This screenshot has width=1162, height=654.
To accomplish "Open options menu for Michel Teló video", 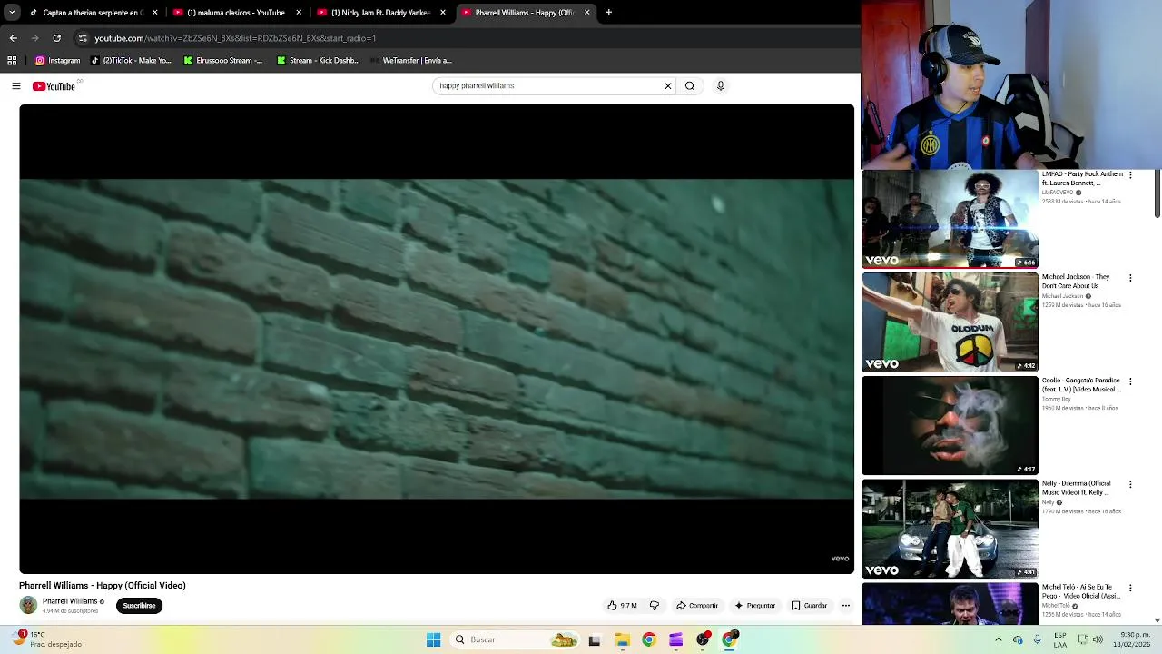I will click(1130, 589).
